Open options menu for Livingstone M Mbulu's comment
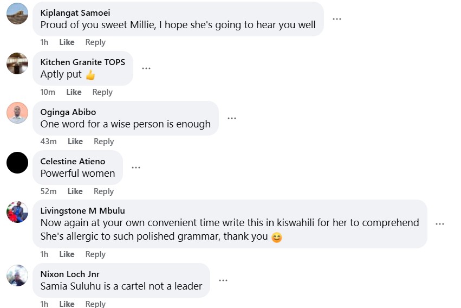Viewport: 461px width, 308px height. click(x=440, y=224)
